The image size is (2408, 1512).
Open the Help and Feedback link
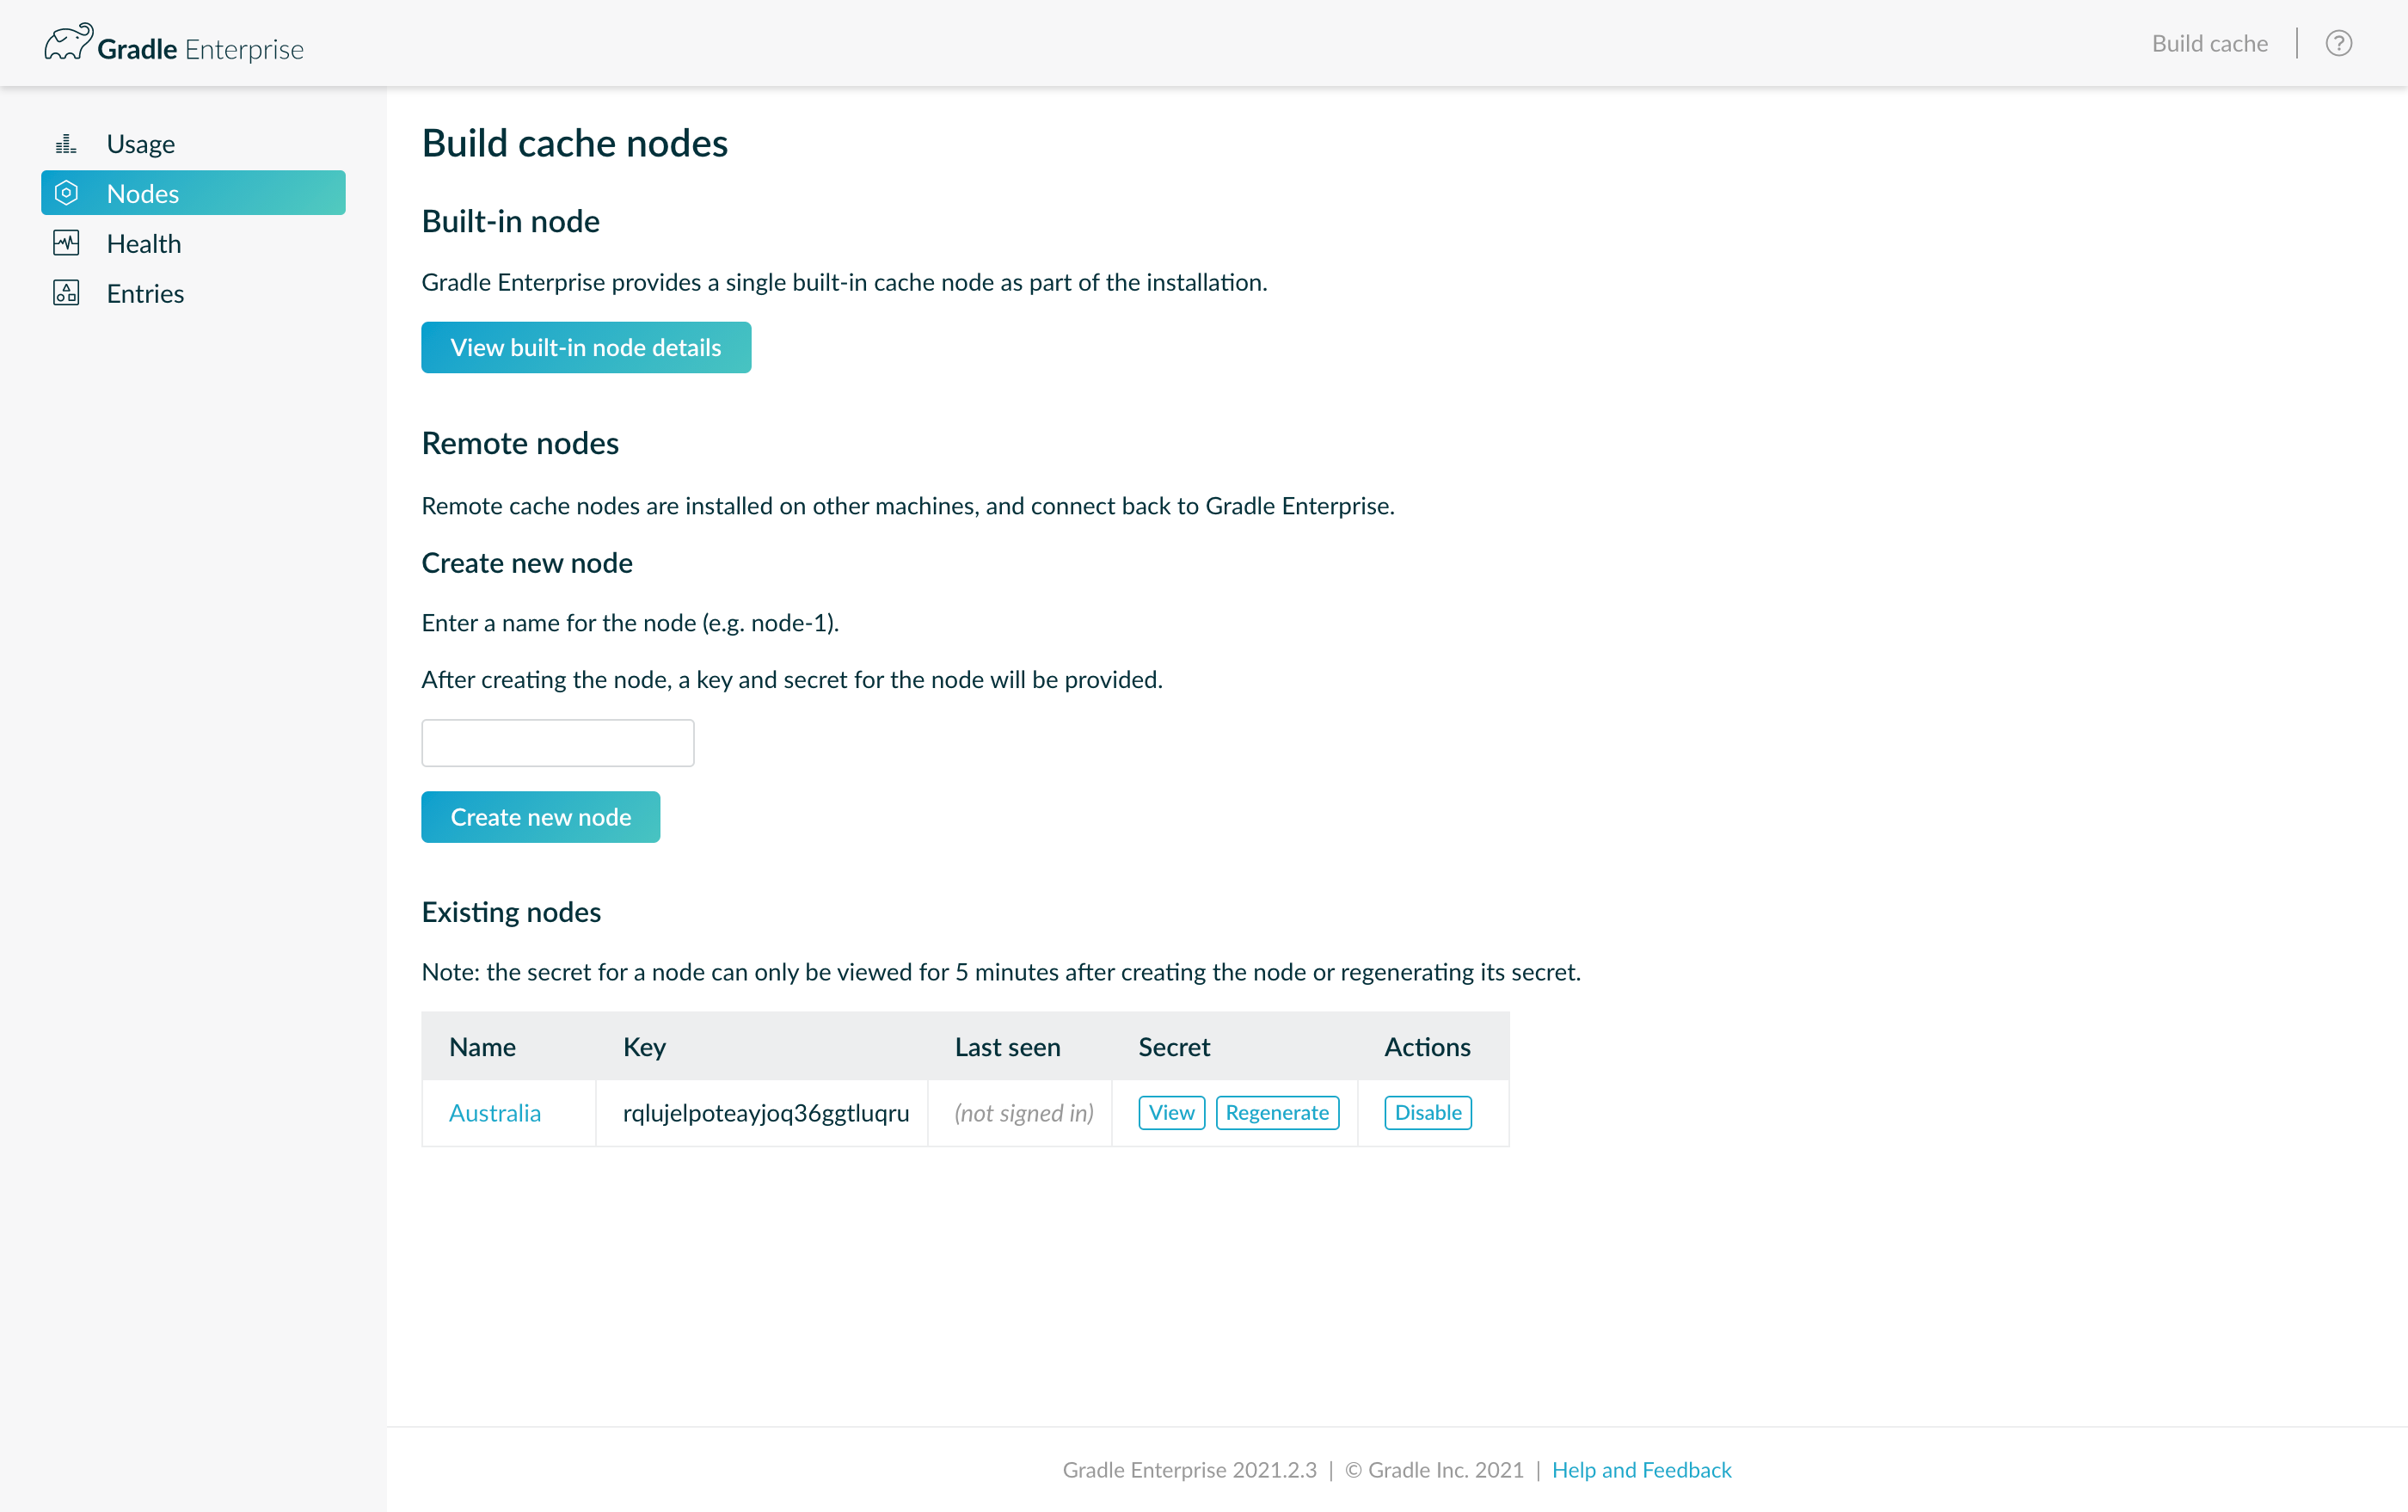(x=1641, y=1470)
